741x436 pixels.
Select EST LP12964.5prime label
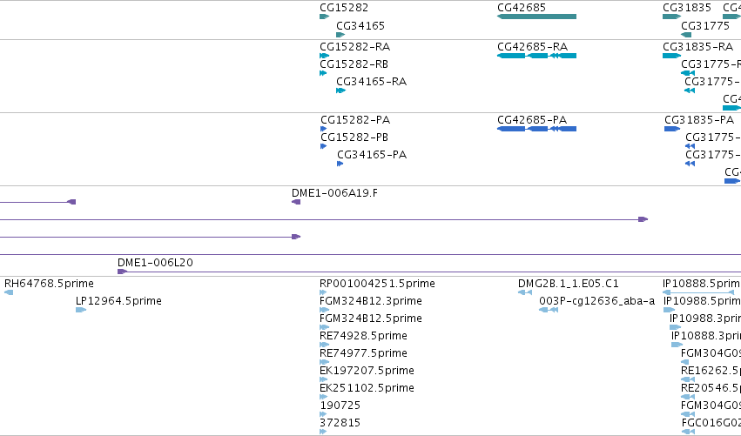click(118, 301)
